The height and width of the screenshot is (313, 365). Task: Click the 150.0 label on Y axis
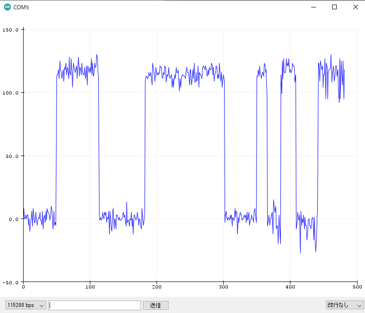pos(11,30)
